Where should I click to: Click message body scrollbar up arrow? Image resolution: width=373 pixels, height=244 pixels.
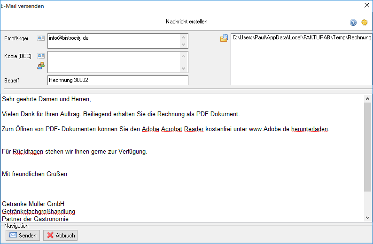tap(367, 99)
